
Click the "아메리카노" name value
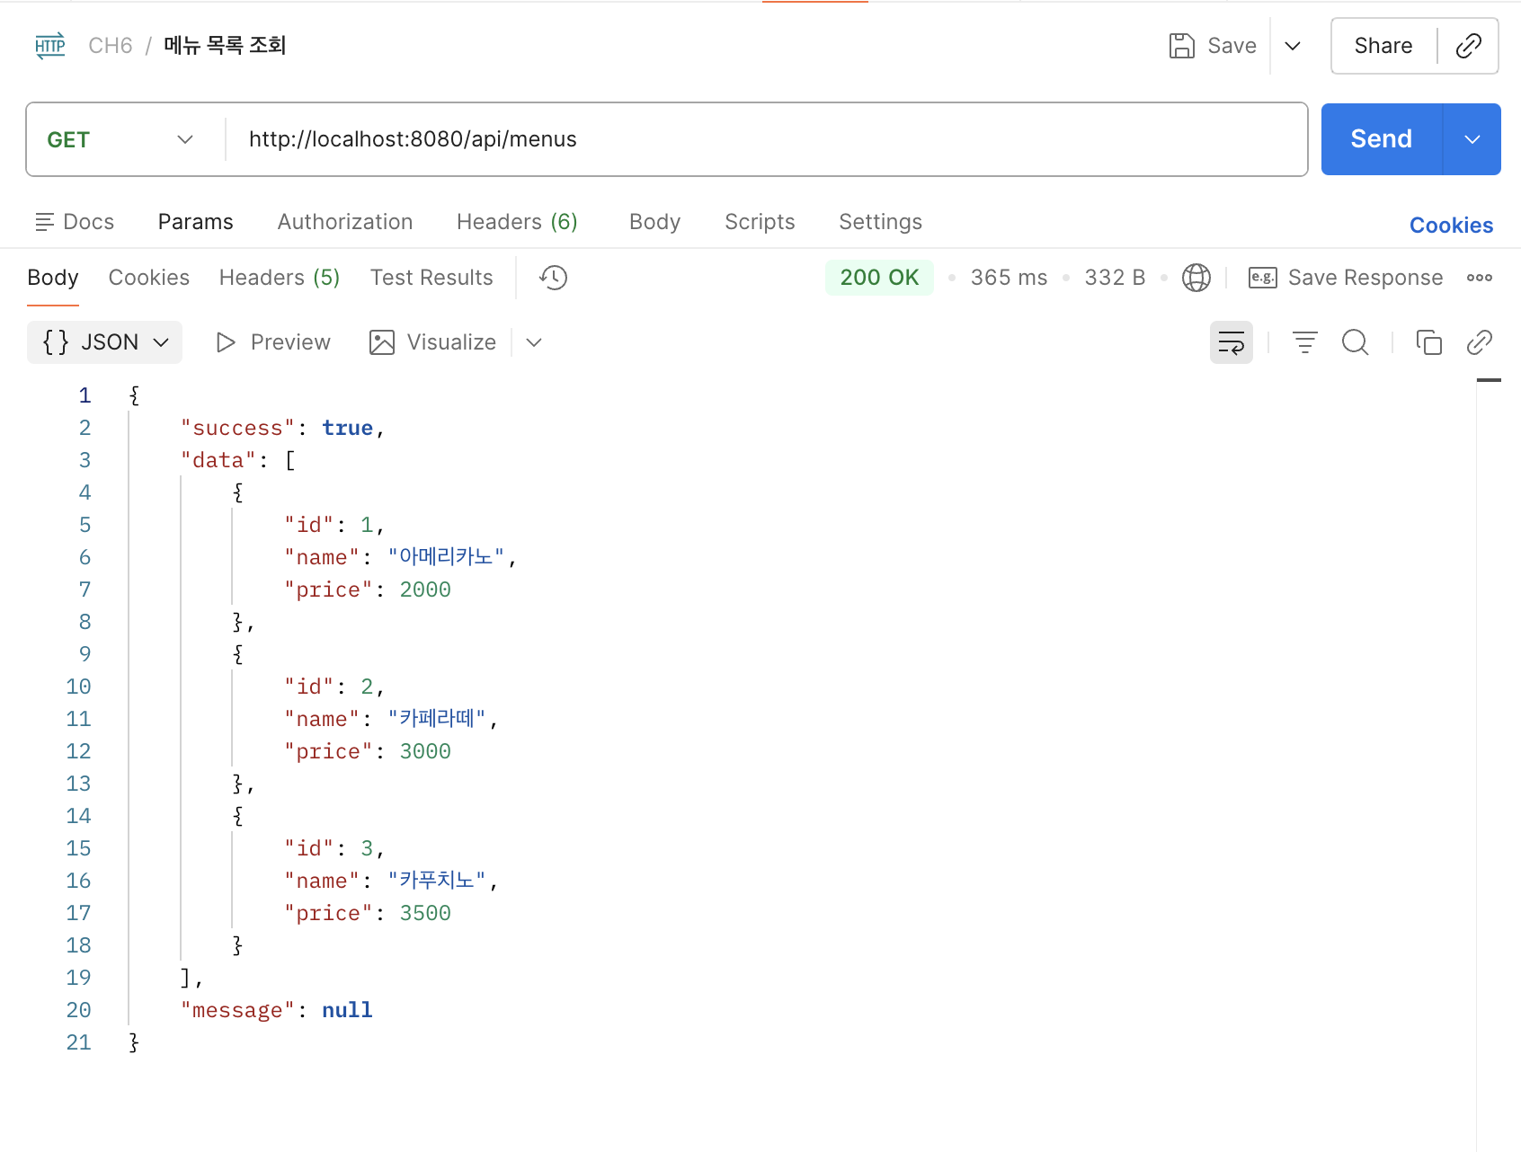click(x=446, y=557)
